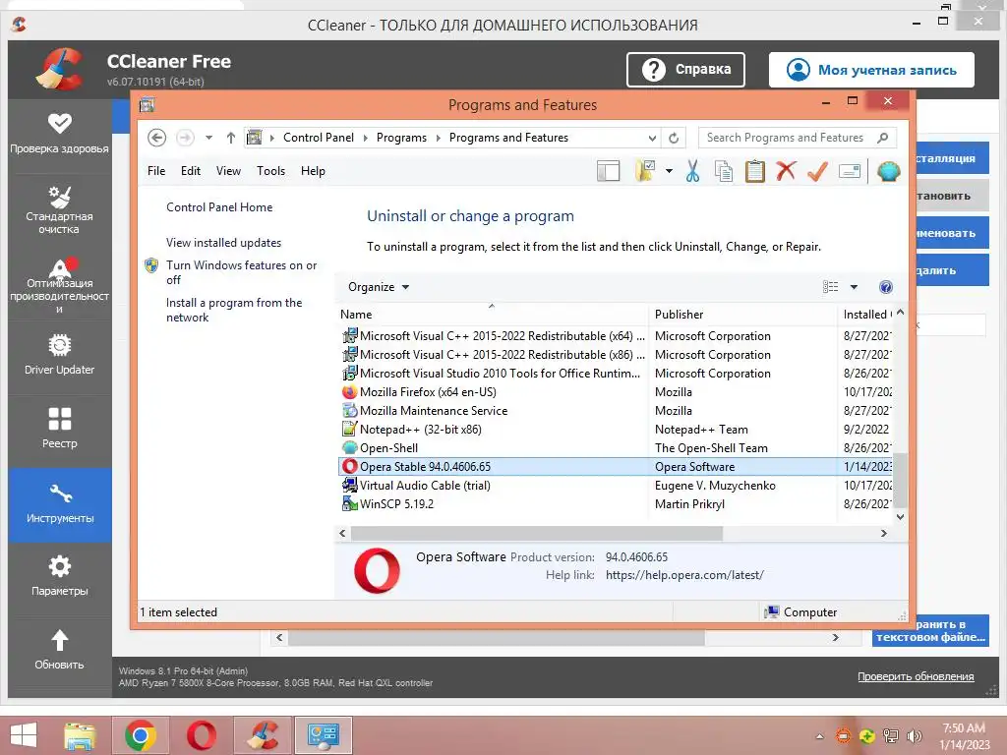Select Notepad++ (32-bit x86) entry
Screen dimensions: 1007x755
coord(615,429)
